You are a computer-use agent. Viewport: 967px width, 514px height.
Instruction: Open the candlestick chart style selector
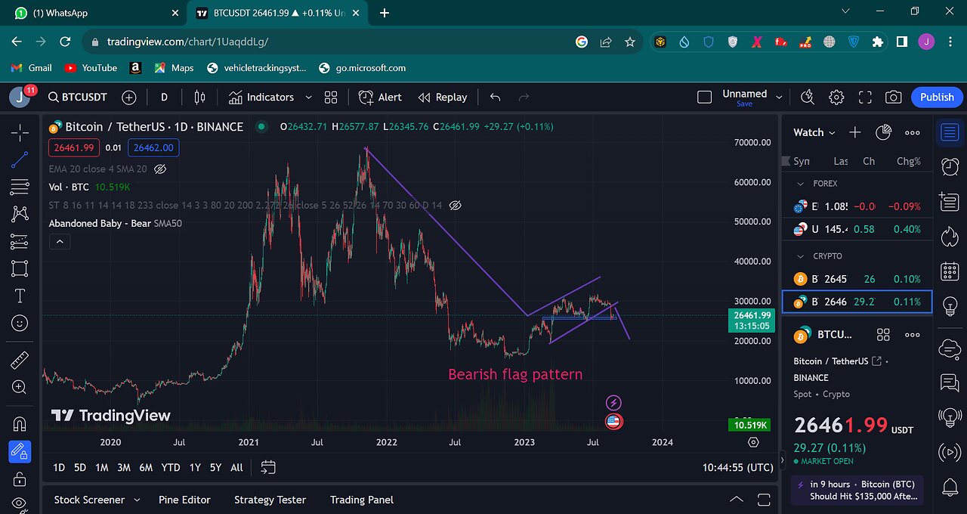click(199, 98)
